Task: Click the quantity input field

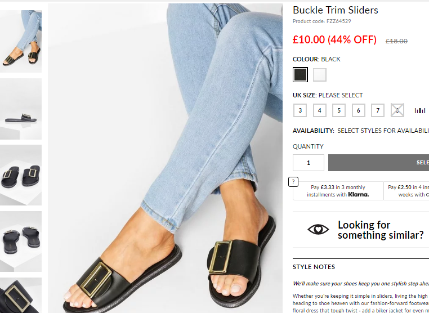Action: coord(309,163)
